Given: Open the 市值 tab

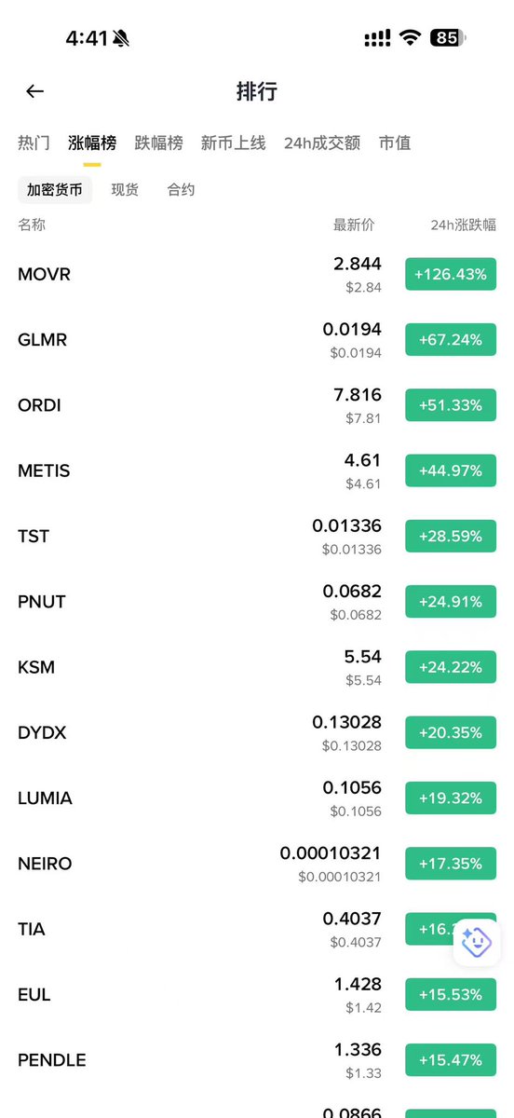Looking at the screenshot, I should [395, 143].
